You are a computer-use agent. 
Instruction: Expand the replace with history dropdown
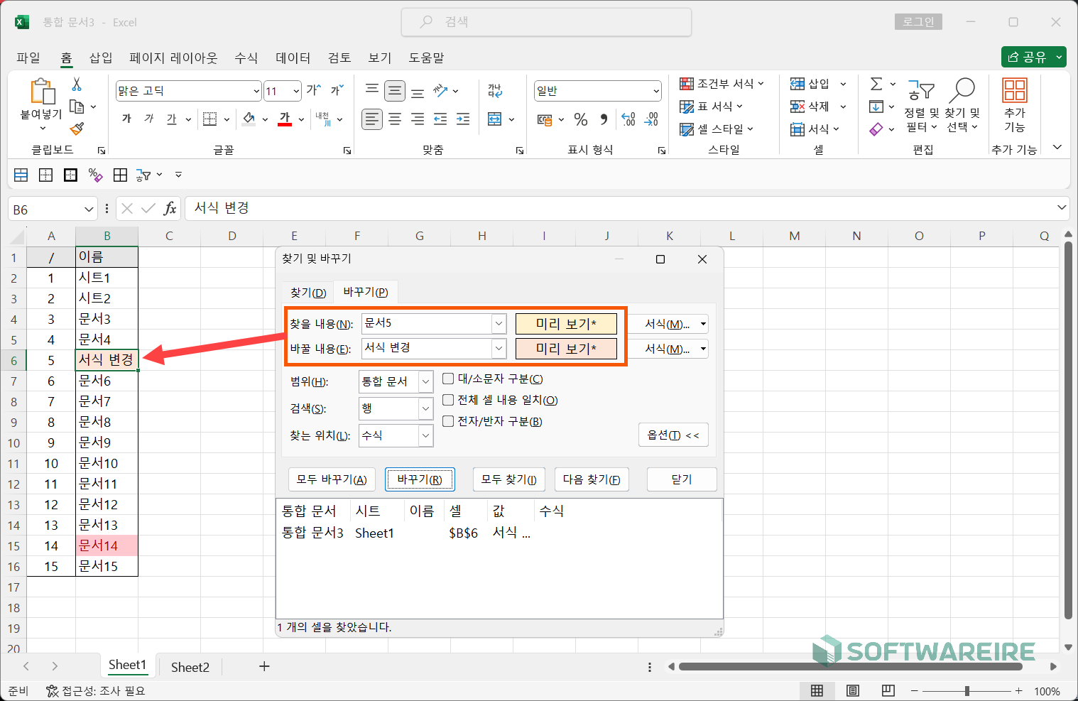tap(499, 349)
